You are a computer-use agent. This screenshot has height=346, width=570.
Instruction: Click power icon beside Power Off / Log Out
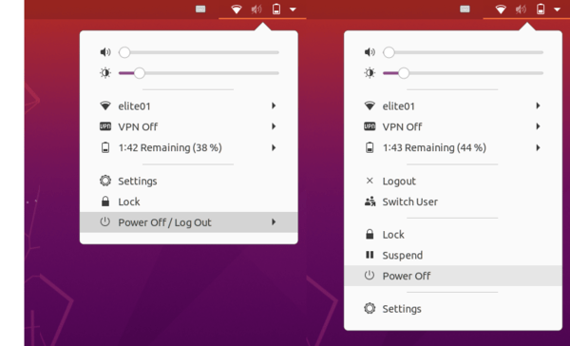(x=105, y=221)
